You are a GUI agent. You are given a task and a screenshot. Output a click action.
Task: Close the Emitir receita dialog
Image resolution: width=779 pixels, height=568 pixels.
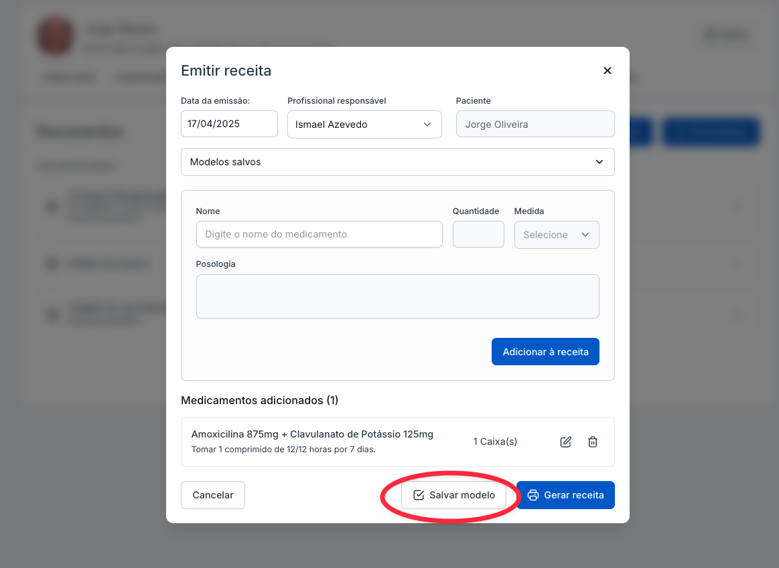(x=608, y=71)
